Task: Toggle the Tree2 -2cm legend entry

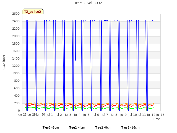Action: point(48,127)
